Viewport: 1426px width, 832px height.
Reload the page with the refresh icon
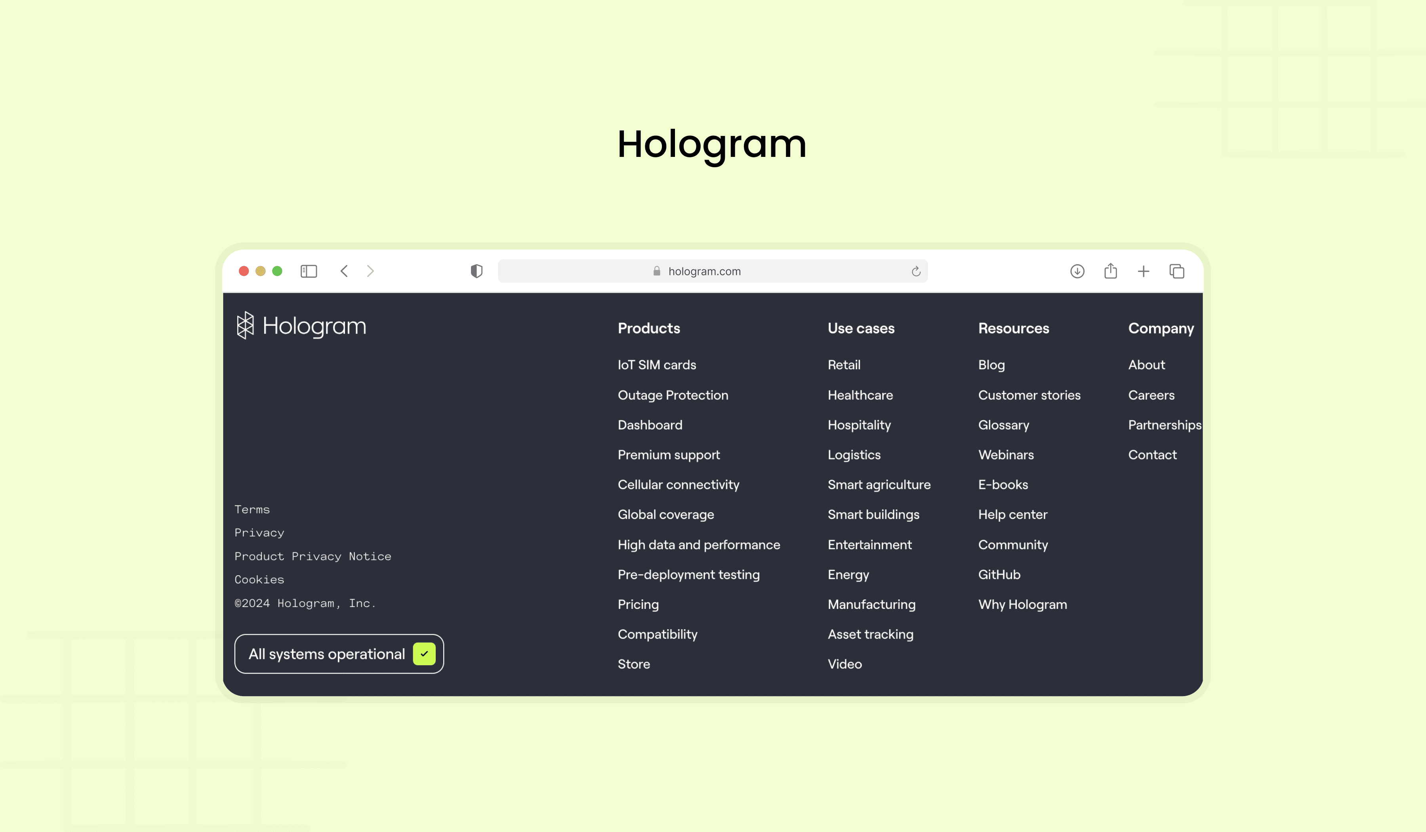pos(916,271)
